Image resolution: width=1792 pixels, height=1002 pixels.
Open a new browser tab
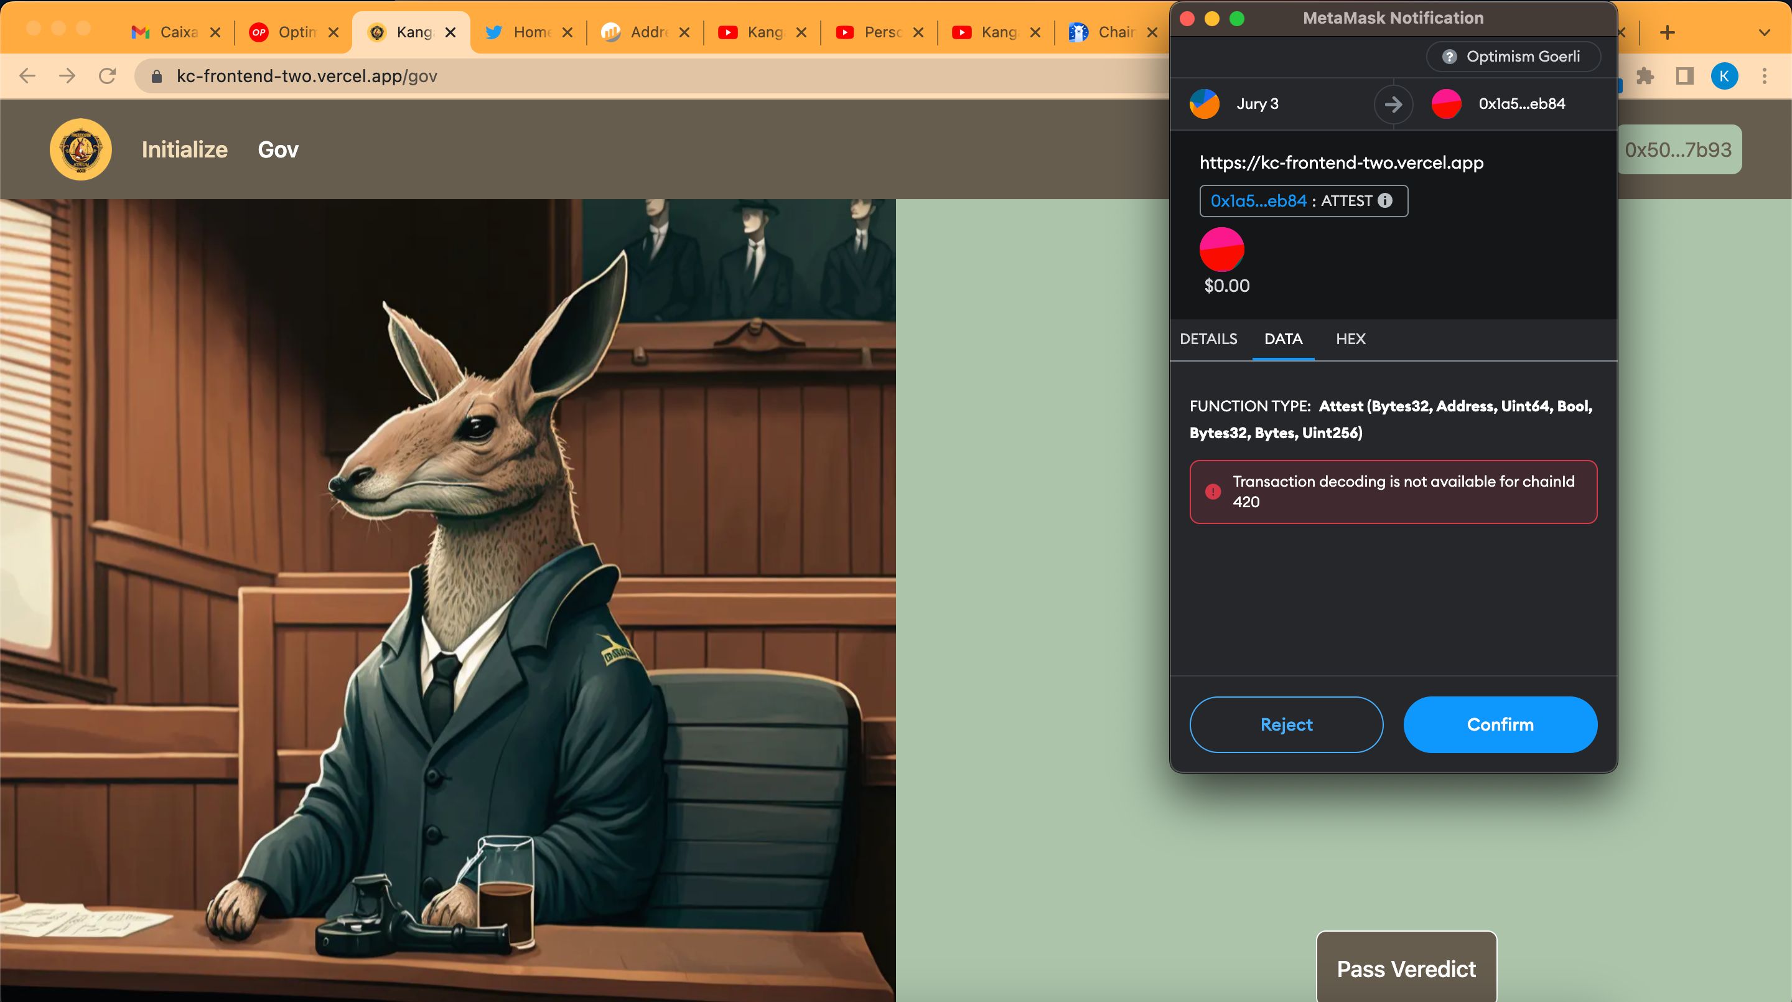[x=1667, y=32]
